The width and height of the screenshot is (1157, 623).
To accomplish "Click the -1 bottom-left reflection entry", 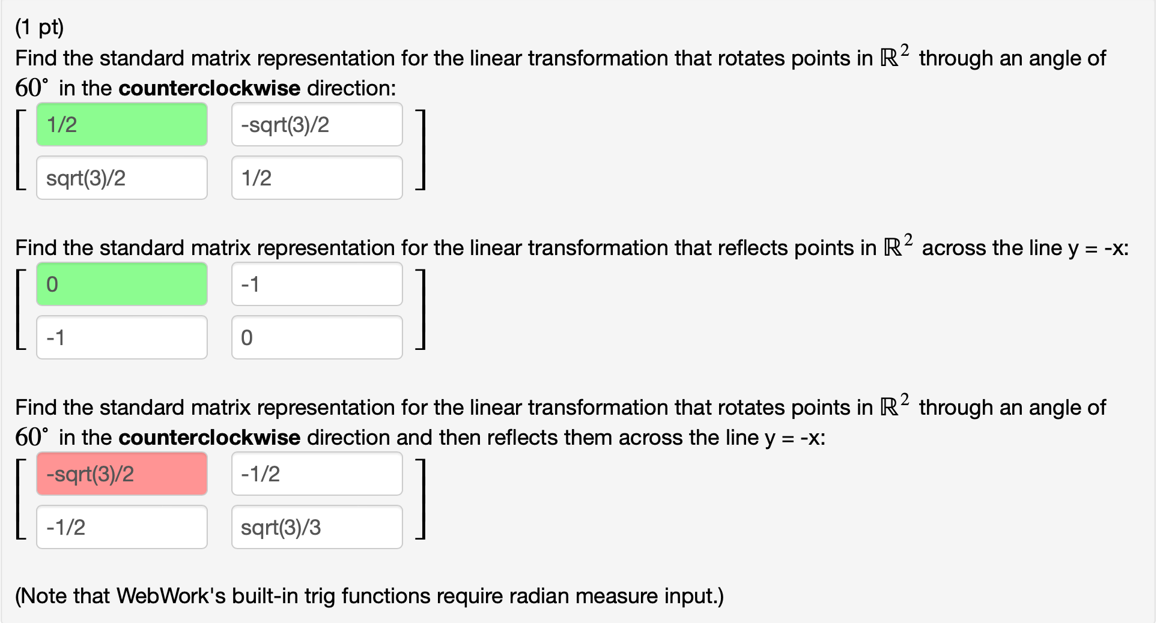I will tap(121, 337).
